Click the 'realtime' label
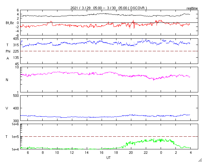Viewport: 202px width, 162px height. [192, 9]
